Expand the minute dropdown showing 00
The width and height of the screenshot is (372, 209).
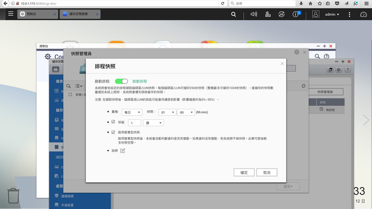tap(186, 112)
